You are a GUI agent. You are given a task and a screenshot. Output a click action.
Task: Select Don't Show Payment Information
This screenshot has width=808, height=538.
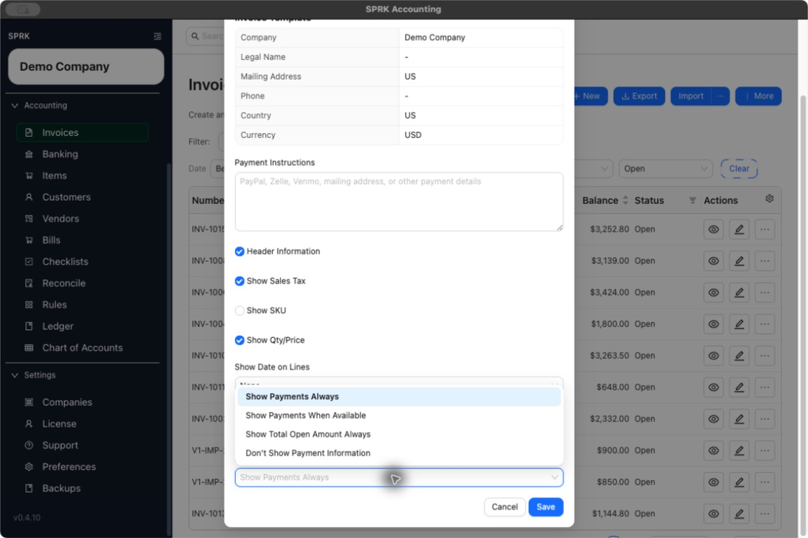399,453
